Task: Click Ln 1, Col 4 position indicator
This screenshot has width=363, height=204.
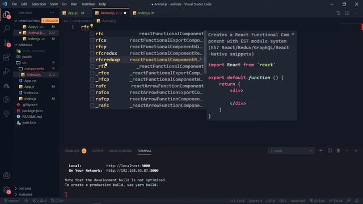Action: pos(237,201)
